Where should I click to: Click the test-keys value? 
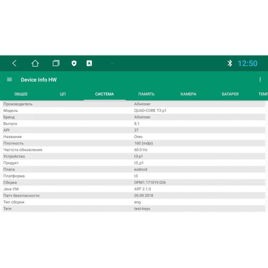[x=142, y=209]
